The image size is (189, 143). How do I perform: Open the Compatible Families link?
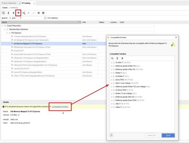tap(60, 106)
